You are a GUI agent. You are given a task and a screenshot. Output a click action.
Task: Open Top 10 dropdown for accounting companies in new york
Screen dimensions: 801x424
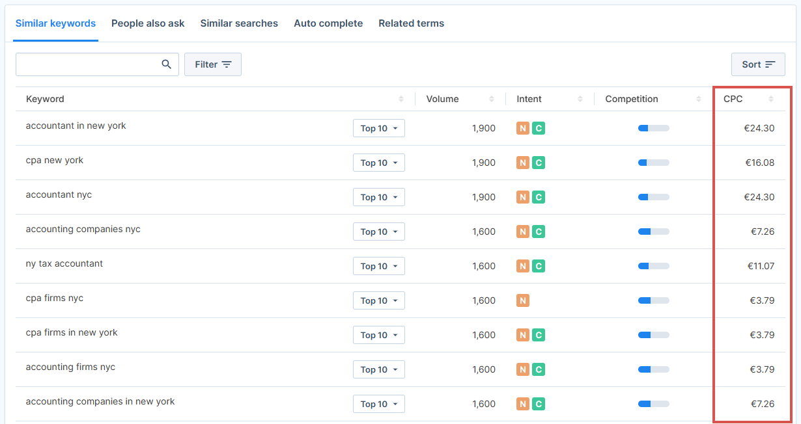pyautogui.click(x=379, y=404)
